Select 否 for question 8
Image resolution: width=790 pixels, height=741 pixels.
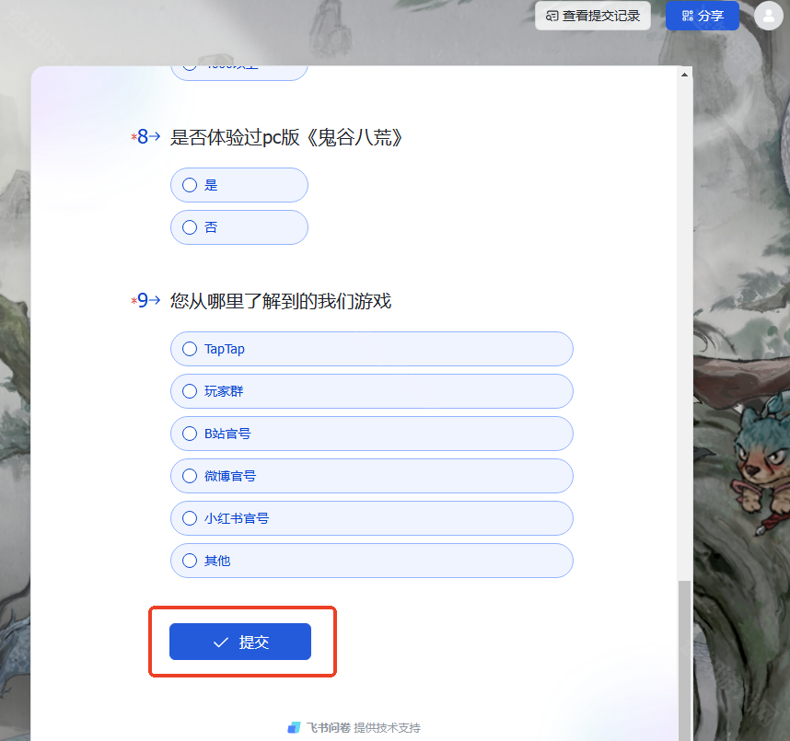tap(239, 227)
